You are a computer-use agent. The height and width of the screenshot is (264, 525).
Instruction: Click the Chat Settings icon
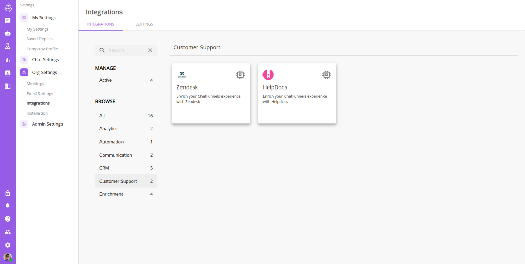24,60
